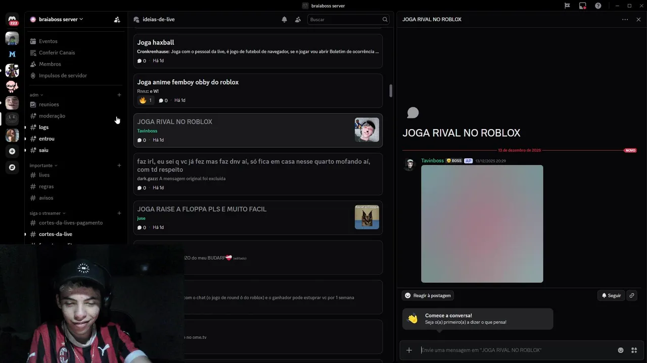Screen dimensions: 647x363
Task: Open emoji picker in message box
Action: click(x=621, y=350)
